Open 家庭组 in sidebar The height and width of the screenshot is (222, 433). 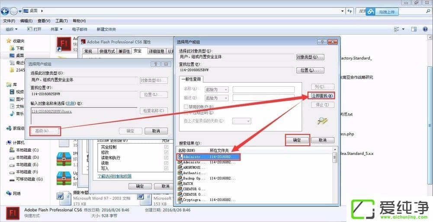tap(16, 128)
